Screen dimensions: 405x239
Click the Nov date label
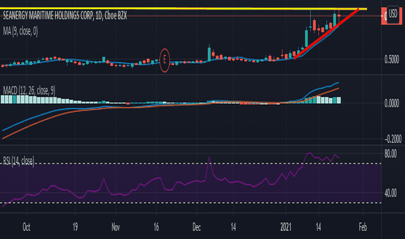tap(116, 227)
